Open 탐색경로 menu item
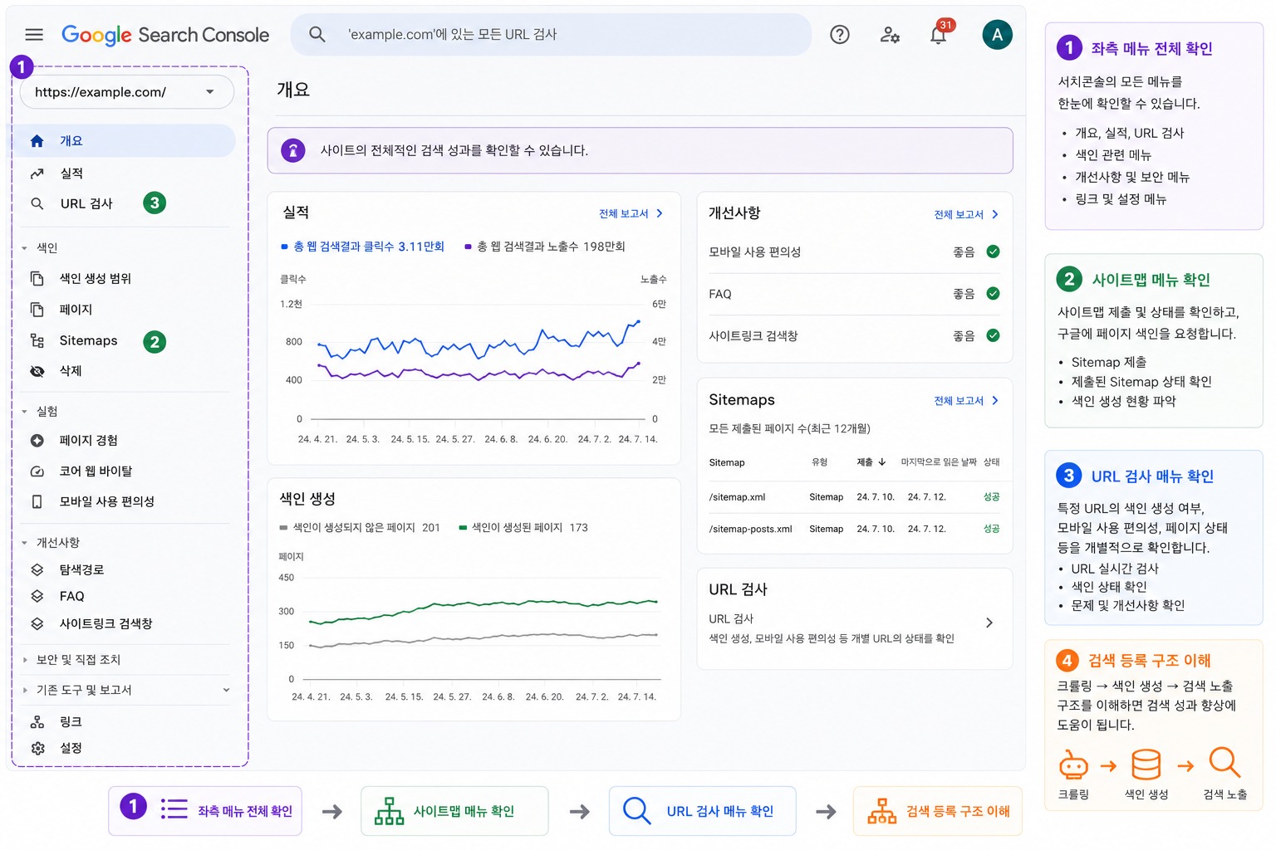Screen dimensions: 1276x850 pyautogui.click(x=81, y=570)
